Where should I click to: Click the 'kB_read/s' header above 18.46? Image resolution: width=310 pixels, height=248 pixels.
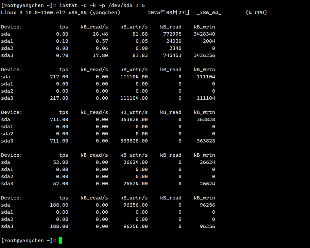point(94,27)
